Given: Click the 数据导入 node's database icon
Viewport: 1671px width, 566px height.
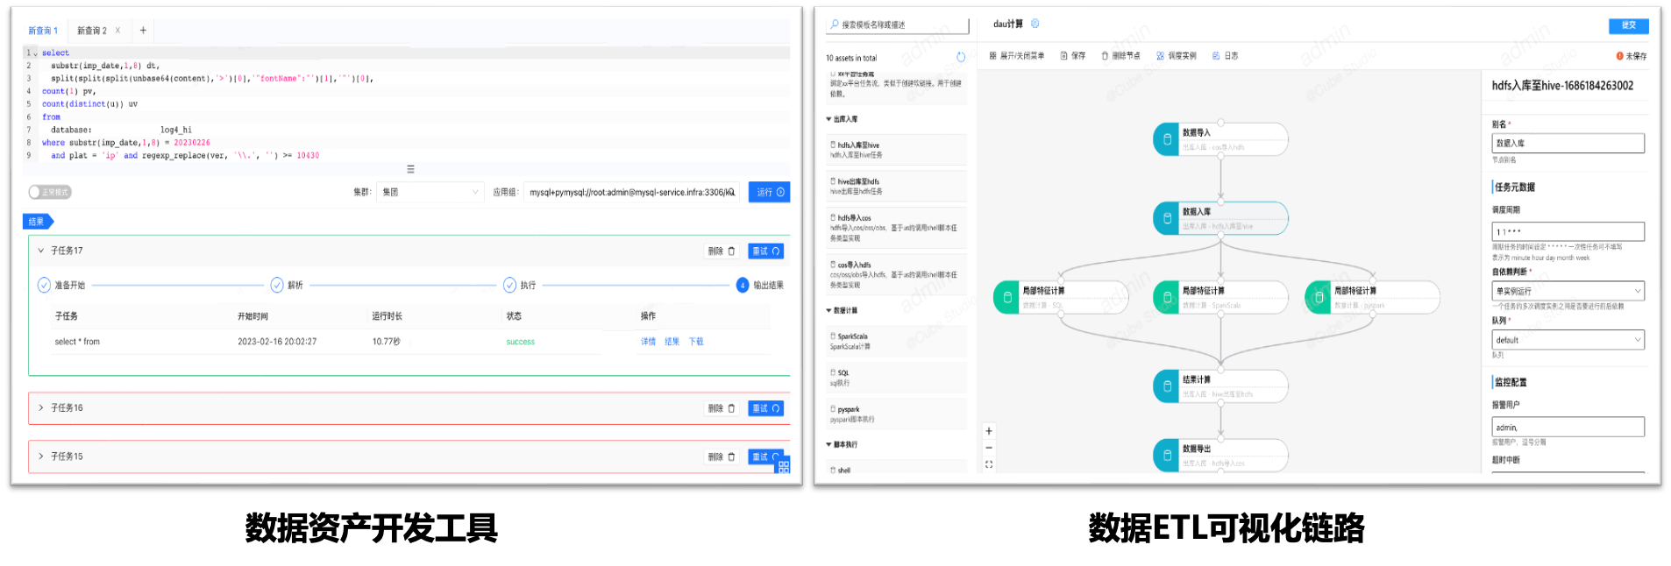Looking at the screenshot, I should click(1167, 139).
